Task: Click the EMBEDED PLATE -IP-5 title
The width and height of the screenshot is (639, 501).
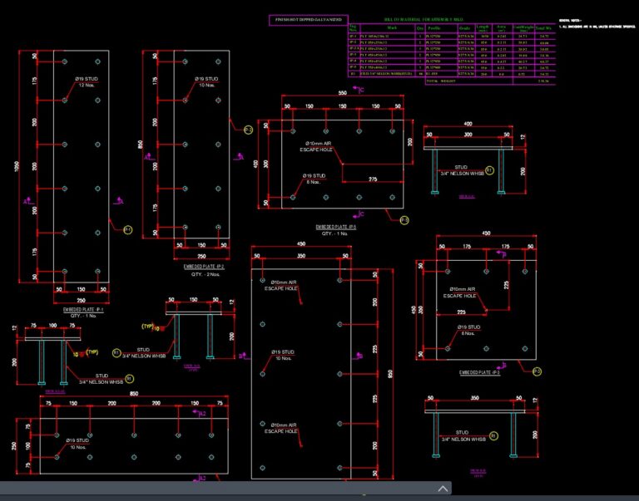Action: point(336,227)
